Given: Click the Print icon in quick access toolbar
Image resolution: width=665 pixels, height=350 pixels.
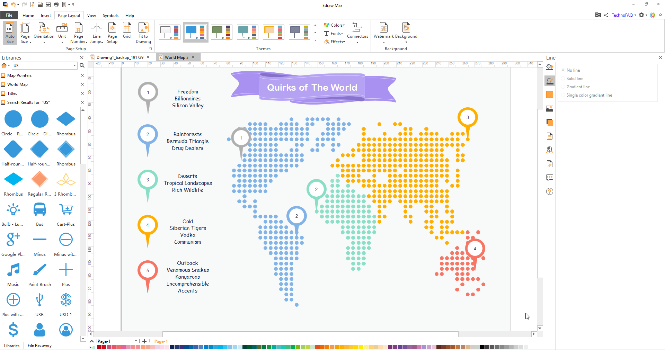Looking at the screenshot, I should click(55, 5).
